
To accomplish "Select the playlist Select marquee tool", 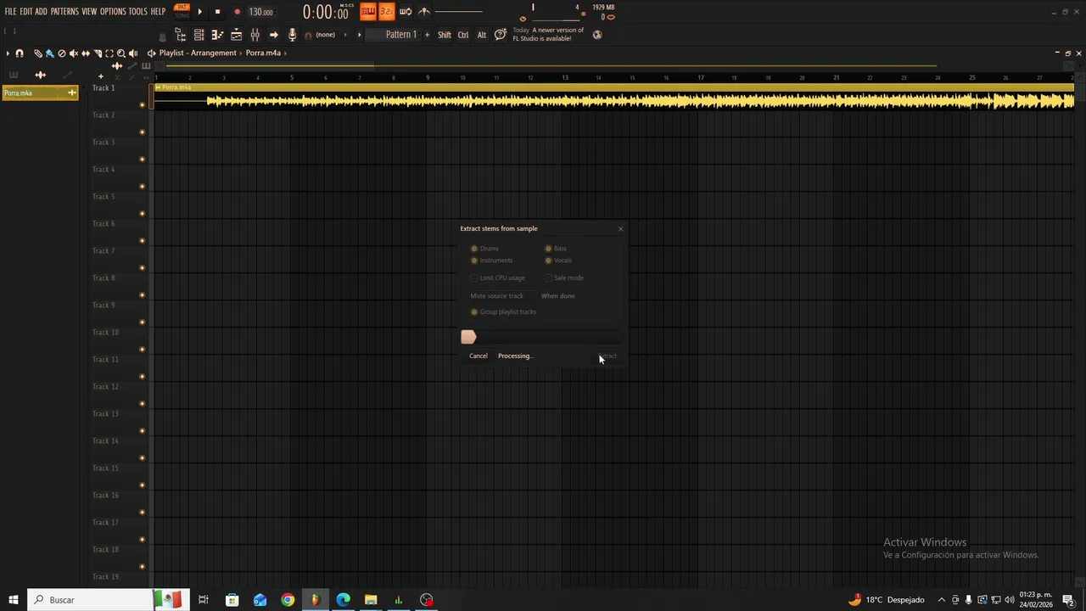I will click(109, 53).
